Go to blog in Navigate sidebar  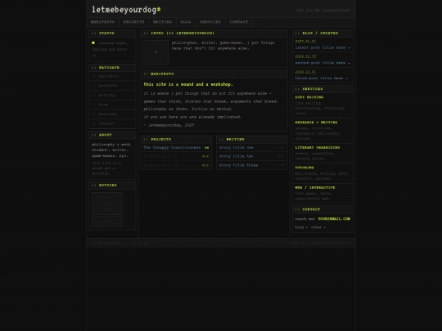point(112,105)
